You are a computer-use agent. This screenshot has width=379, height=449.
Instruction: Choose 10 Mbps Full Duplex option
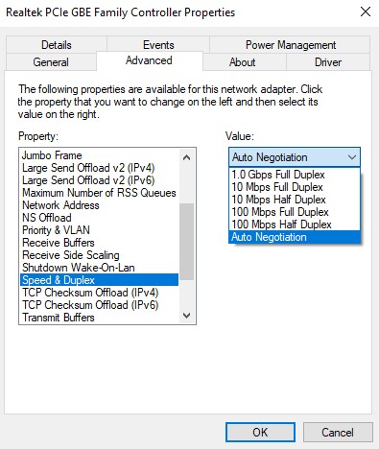(295, 187)
